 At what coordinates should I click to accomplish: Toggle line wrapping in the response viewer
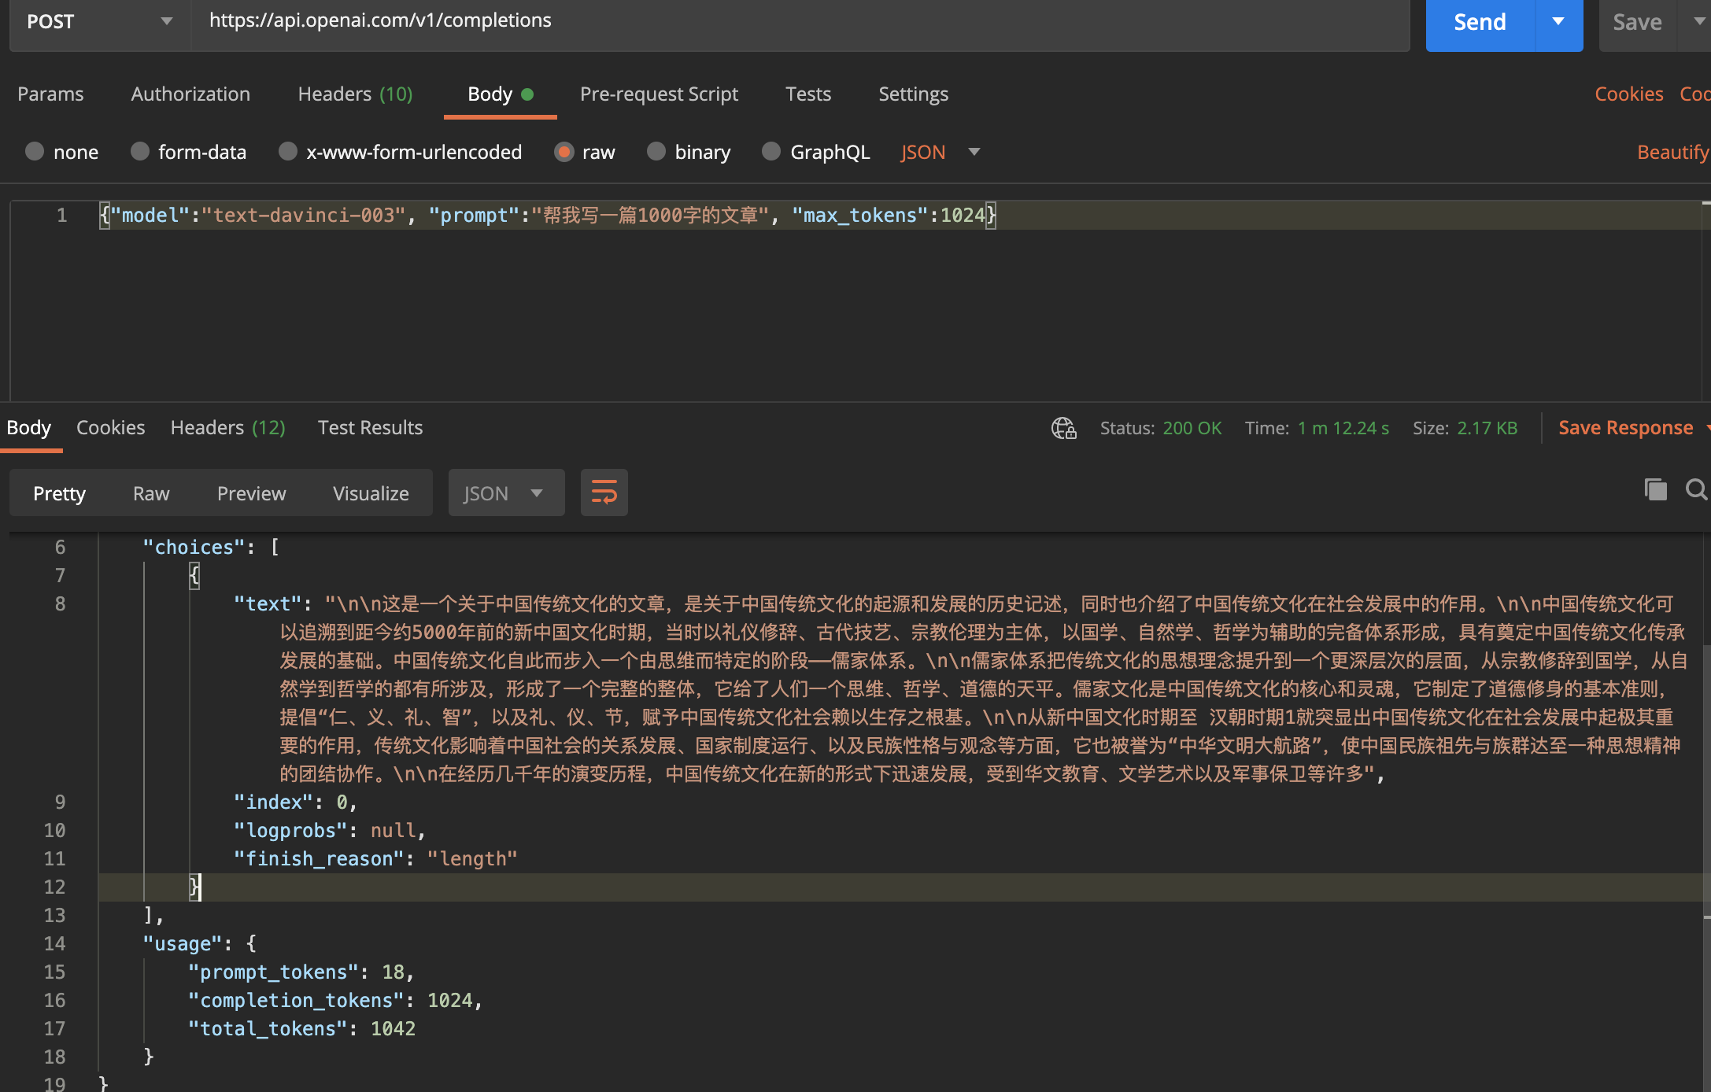(604, 493)
